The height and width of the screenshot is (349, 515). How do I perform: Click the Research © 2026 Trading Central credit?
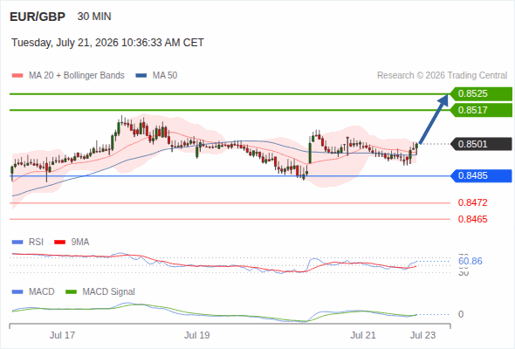442,76
